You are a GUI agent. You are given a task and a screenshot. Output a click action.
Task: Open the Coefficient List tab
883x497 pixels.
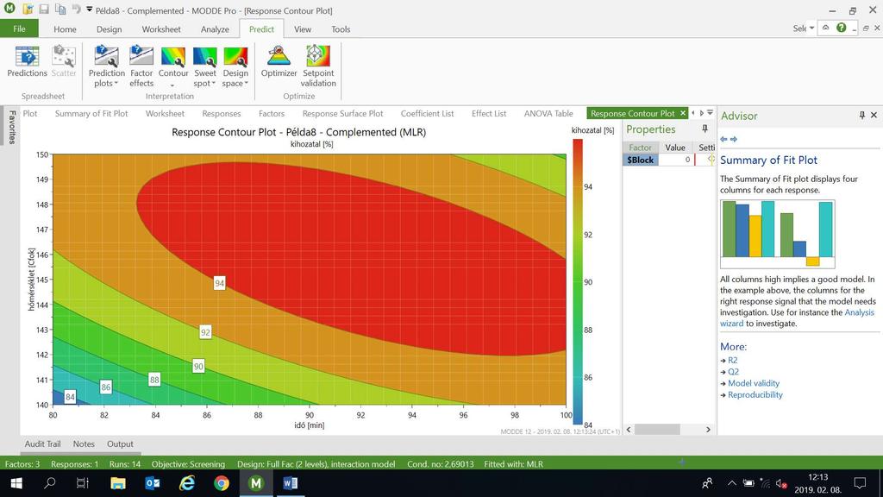click(x=427, y=113)
